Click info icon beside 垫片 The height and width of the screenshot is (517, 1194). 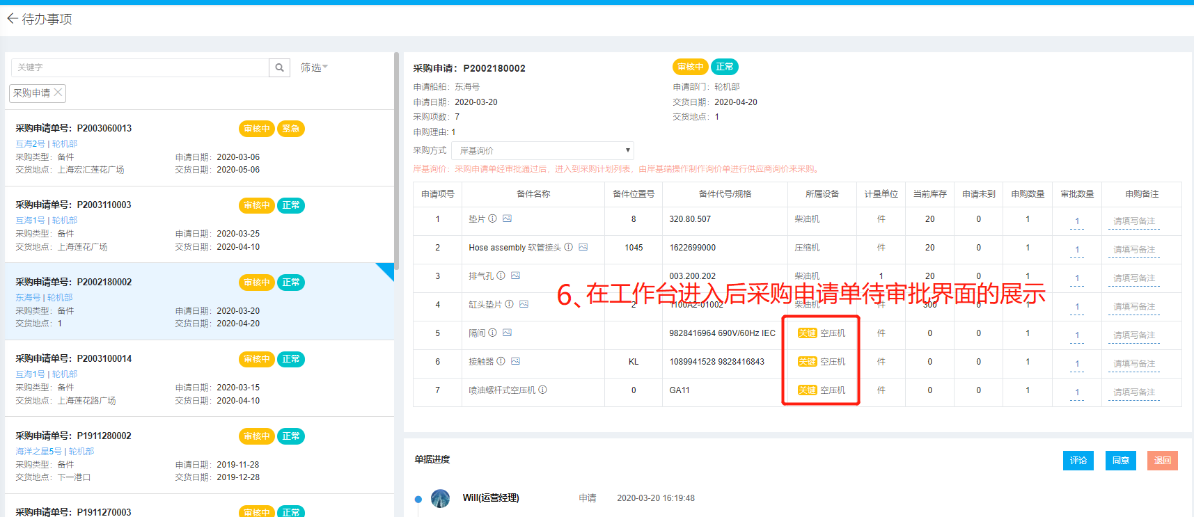click(x=492, y=218)
